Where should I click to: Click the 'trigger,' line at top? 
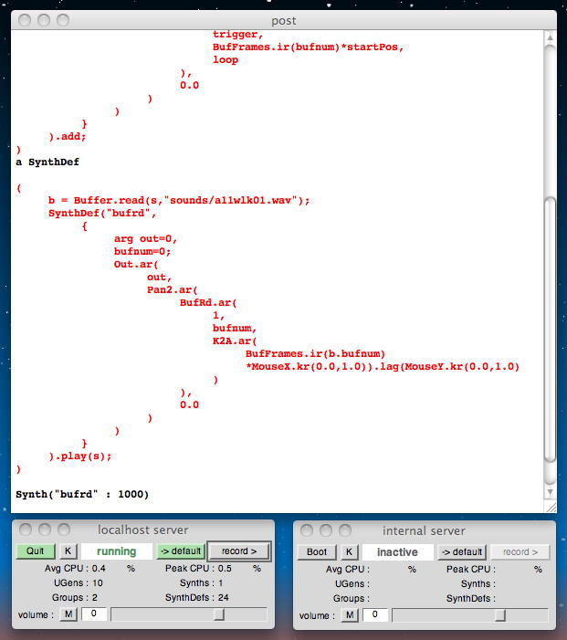(x=238, y=35)
